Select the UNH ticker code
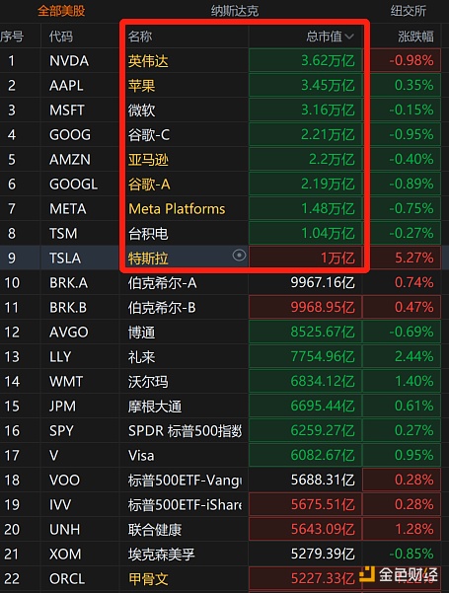The width and height of the screenshot is (449, 593). tap(65, 530)
